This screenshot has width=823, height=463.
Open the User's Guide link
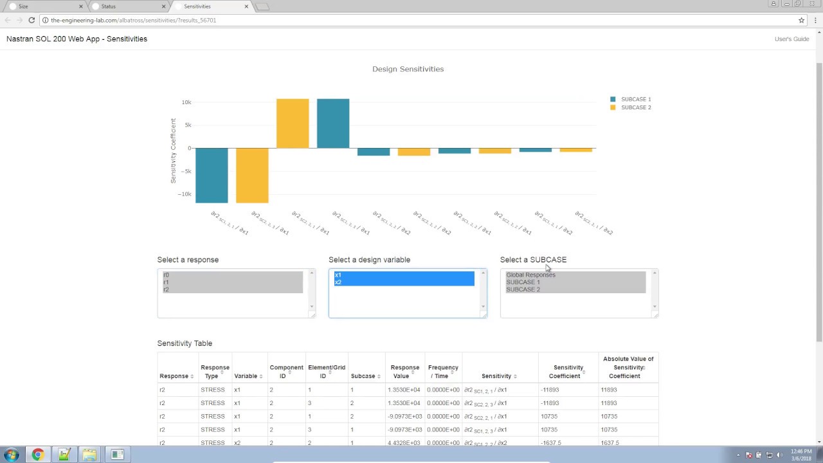click(791, 39)
